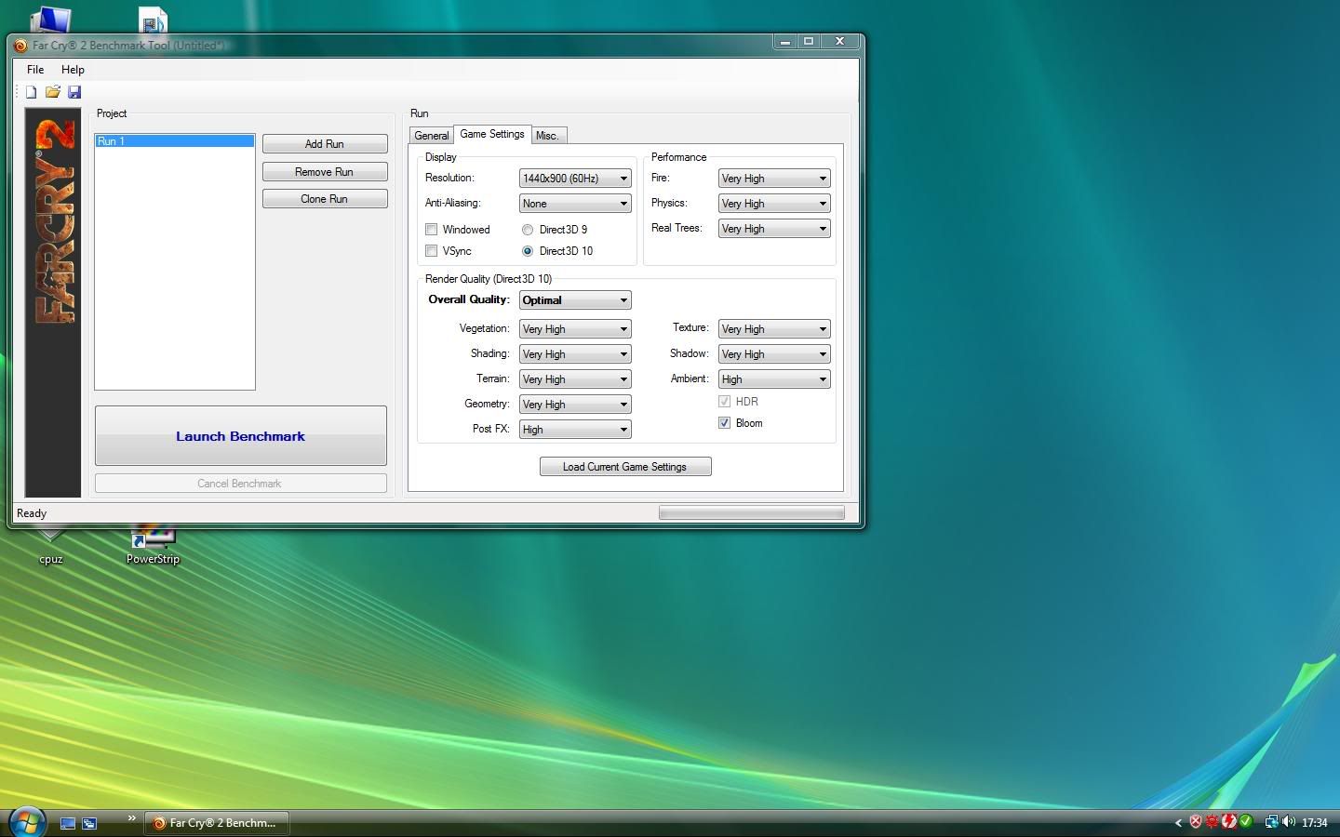Viewport: 1340px width, 837px height.
Task: Show hidden tray icons arrow
Action: pyautogui.click(x=1178, y=822)
